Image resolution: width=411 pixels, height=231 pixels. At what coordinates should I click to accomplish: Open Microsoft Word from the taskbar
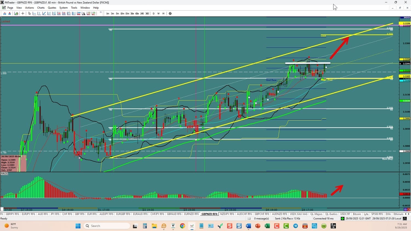248,226
